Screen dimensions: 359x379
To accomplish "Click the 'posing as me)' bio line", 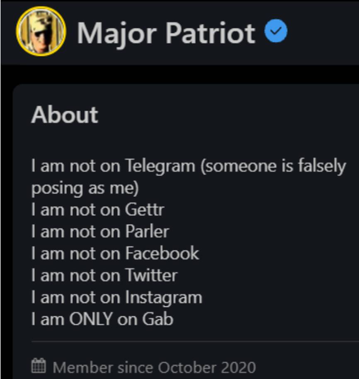I will 85,188.
